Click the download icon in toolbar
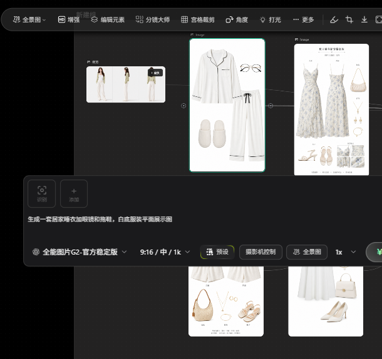382x359 pixels. 364,20
